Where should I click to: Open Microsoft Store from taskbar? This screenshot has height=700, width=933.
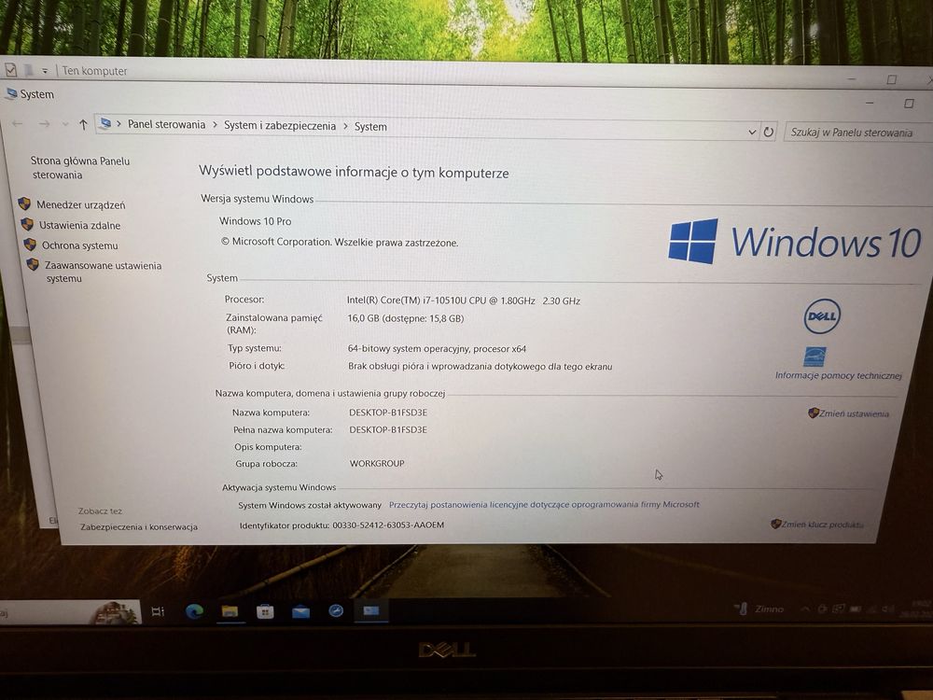click(265, 611)
